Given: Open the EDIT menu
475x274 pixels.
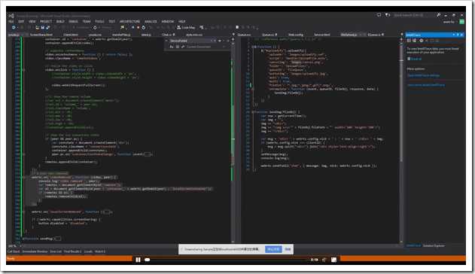Looking at the screenshot, I should tap(21, 22).
